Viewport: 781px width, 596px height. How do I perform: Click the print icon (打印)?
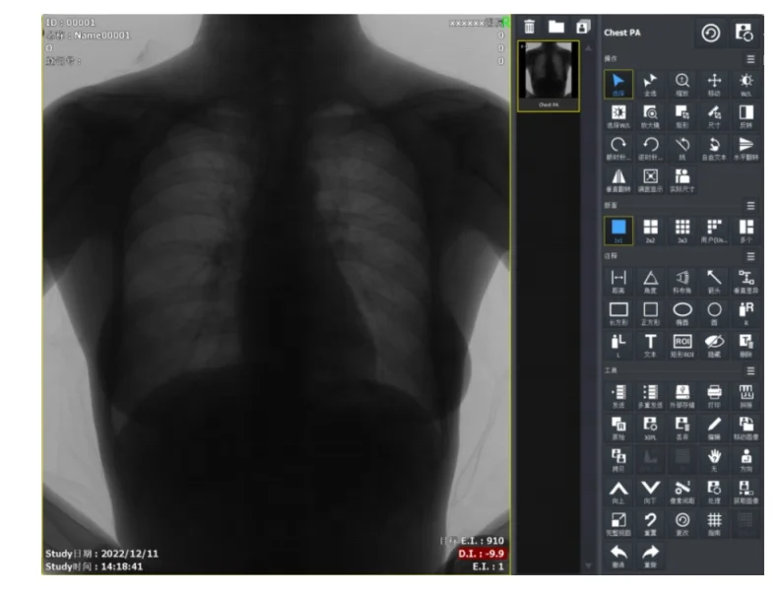714,396
